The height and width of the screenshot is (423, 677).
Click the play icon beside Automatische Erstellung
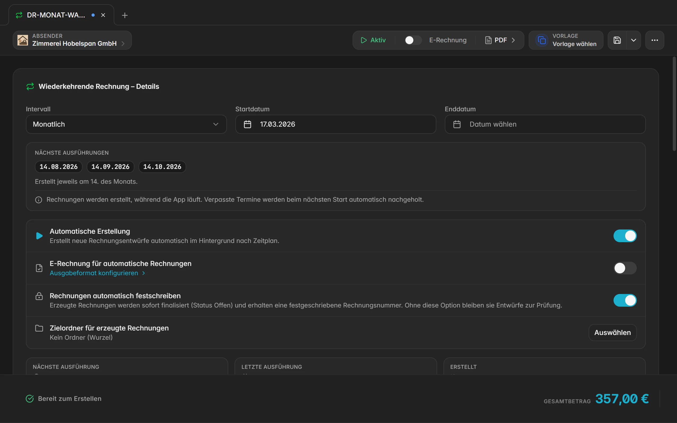click(39, 236)
